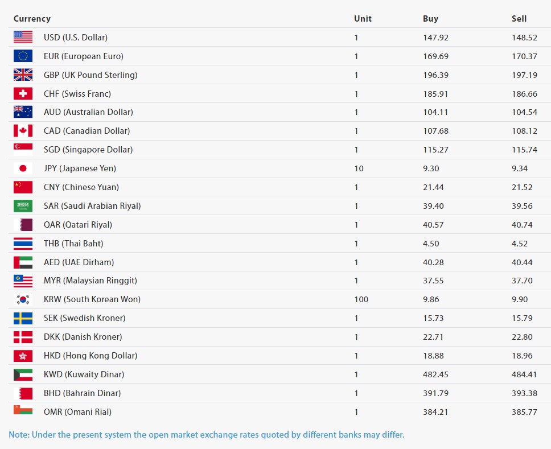Click the Japanese flag icon
Image resolution: width=551 pixels, height=449 pixels.
(23, 168)
